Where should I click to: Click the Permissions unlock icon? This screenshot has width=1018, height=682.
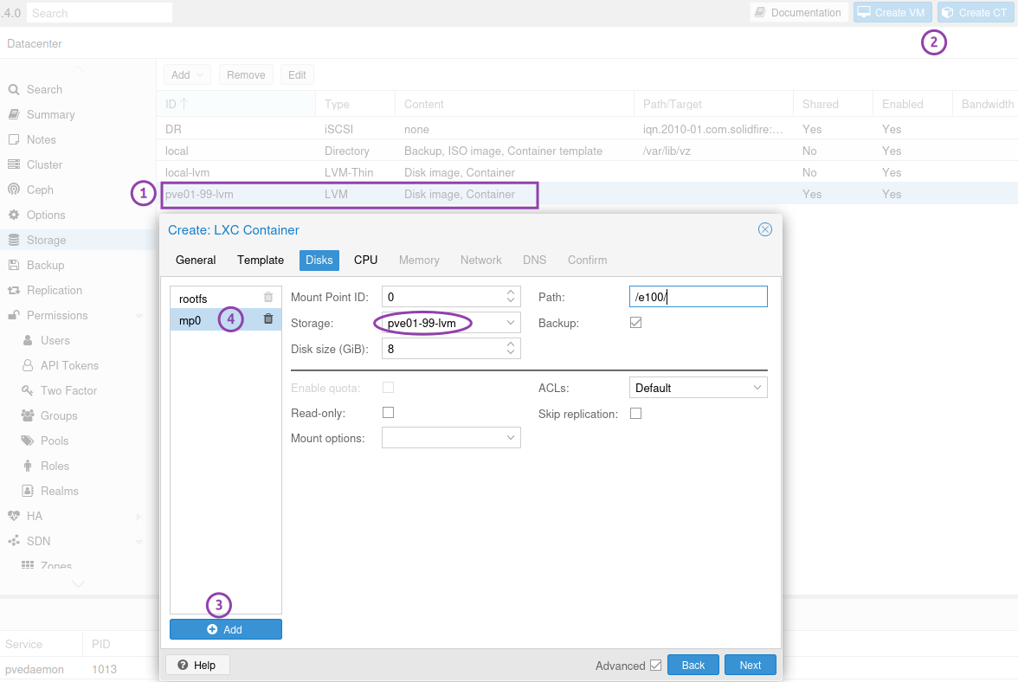[x=14, y=315]
